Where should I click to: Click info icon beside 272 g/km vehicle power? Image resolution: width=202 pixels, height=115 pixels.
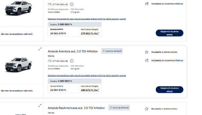[72, 4]
